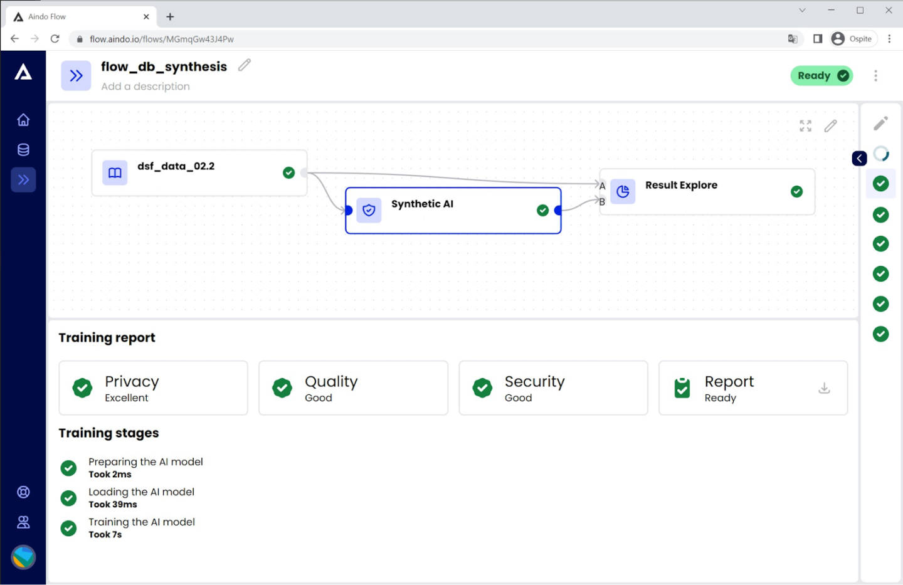Select the flows icon in sidebar
The width and height of the screenshot is (903, 585).
(x=23, y=180)
